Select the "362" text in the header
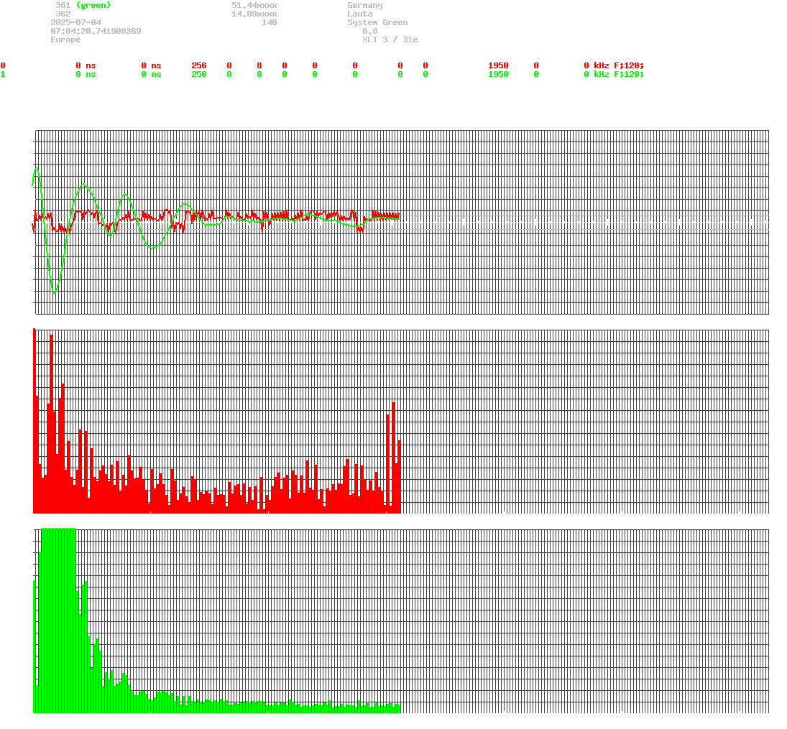Screen dimensions: 787x729 pos(63,14)
